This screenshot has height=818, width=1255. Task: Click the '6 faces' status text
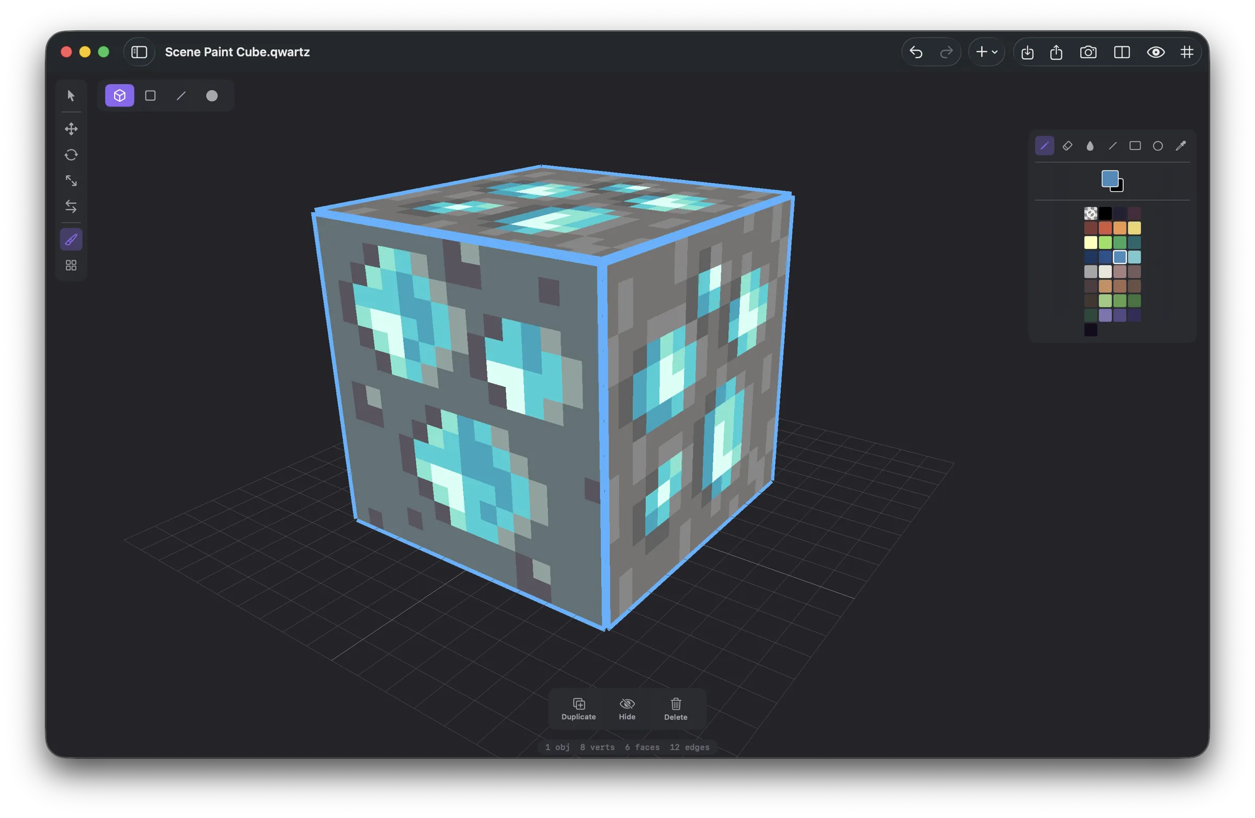point(642,747)
